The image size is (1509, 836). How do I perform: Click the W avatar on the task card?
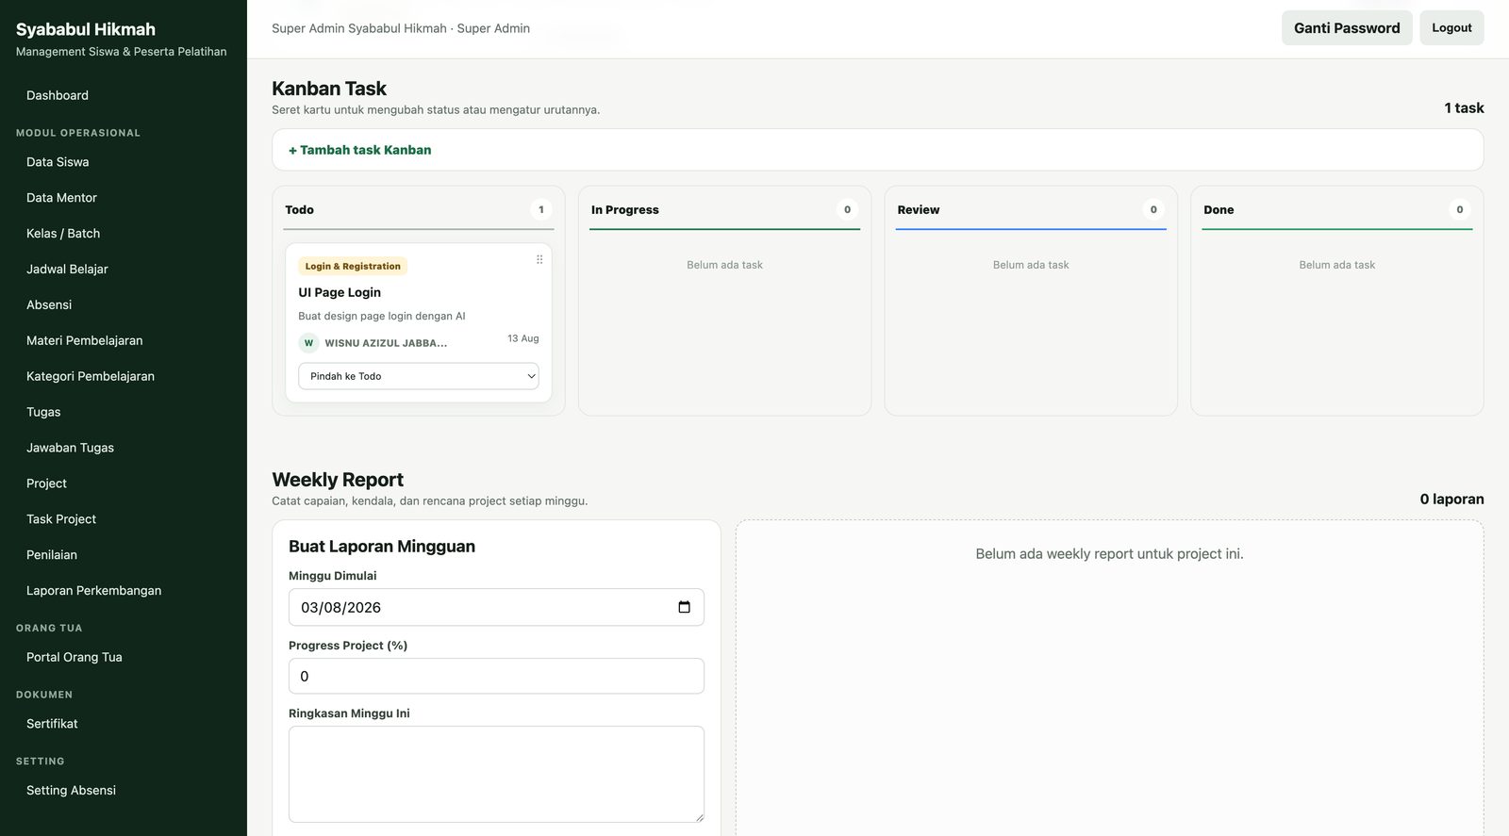tap(308, 343)
